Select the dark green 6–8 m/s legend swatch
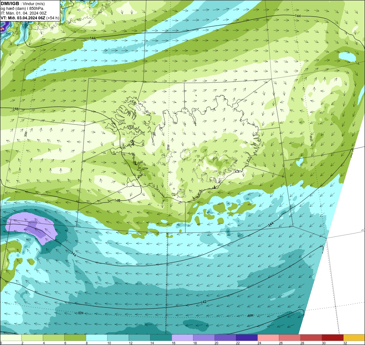Screen dimensions: 365x345 75,338
